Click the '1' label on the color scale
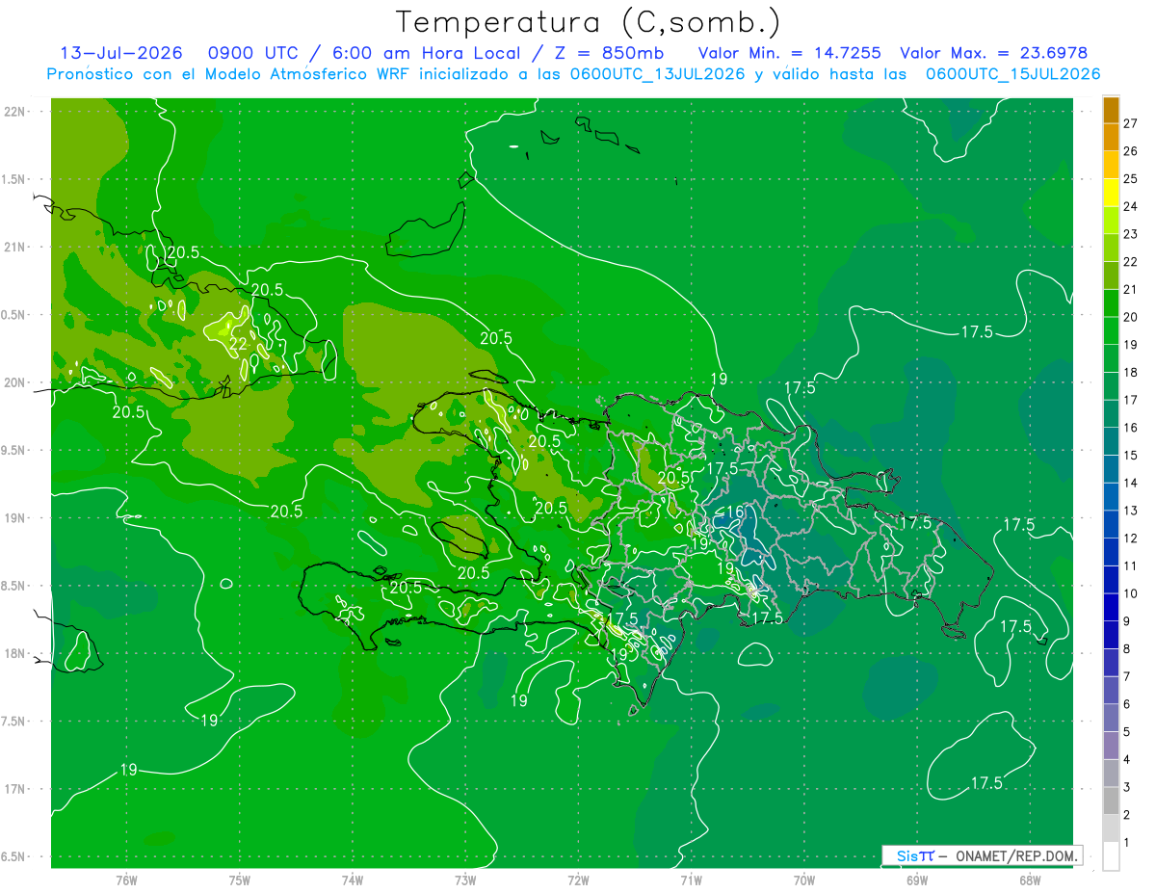The width and height of the screenshot is (1156, 893). tap(1127, 843)
